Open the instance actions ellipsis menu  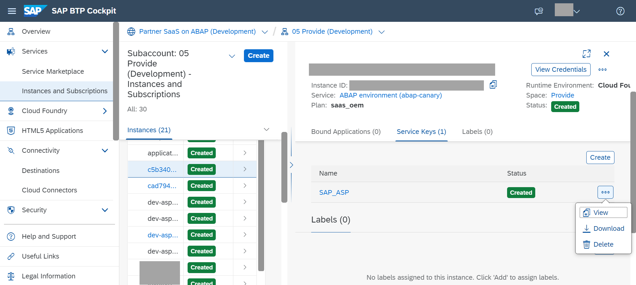(x=603, y=69)
